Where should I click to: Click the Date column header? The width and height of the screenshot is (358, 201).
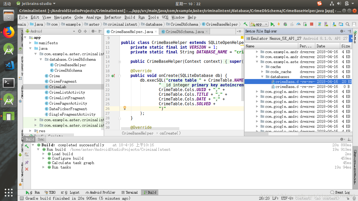[x=328, y=46]
